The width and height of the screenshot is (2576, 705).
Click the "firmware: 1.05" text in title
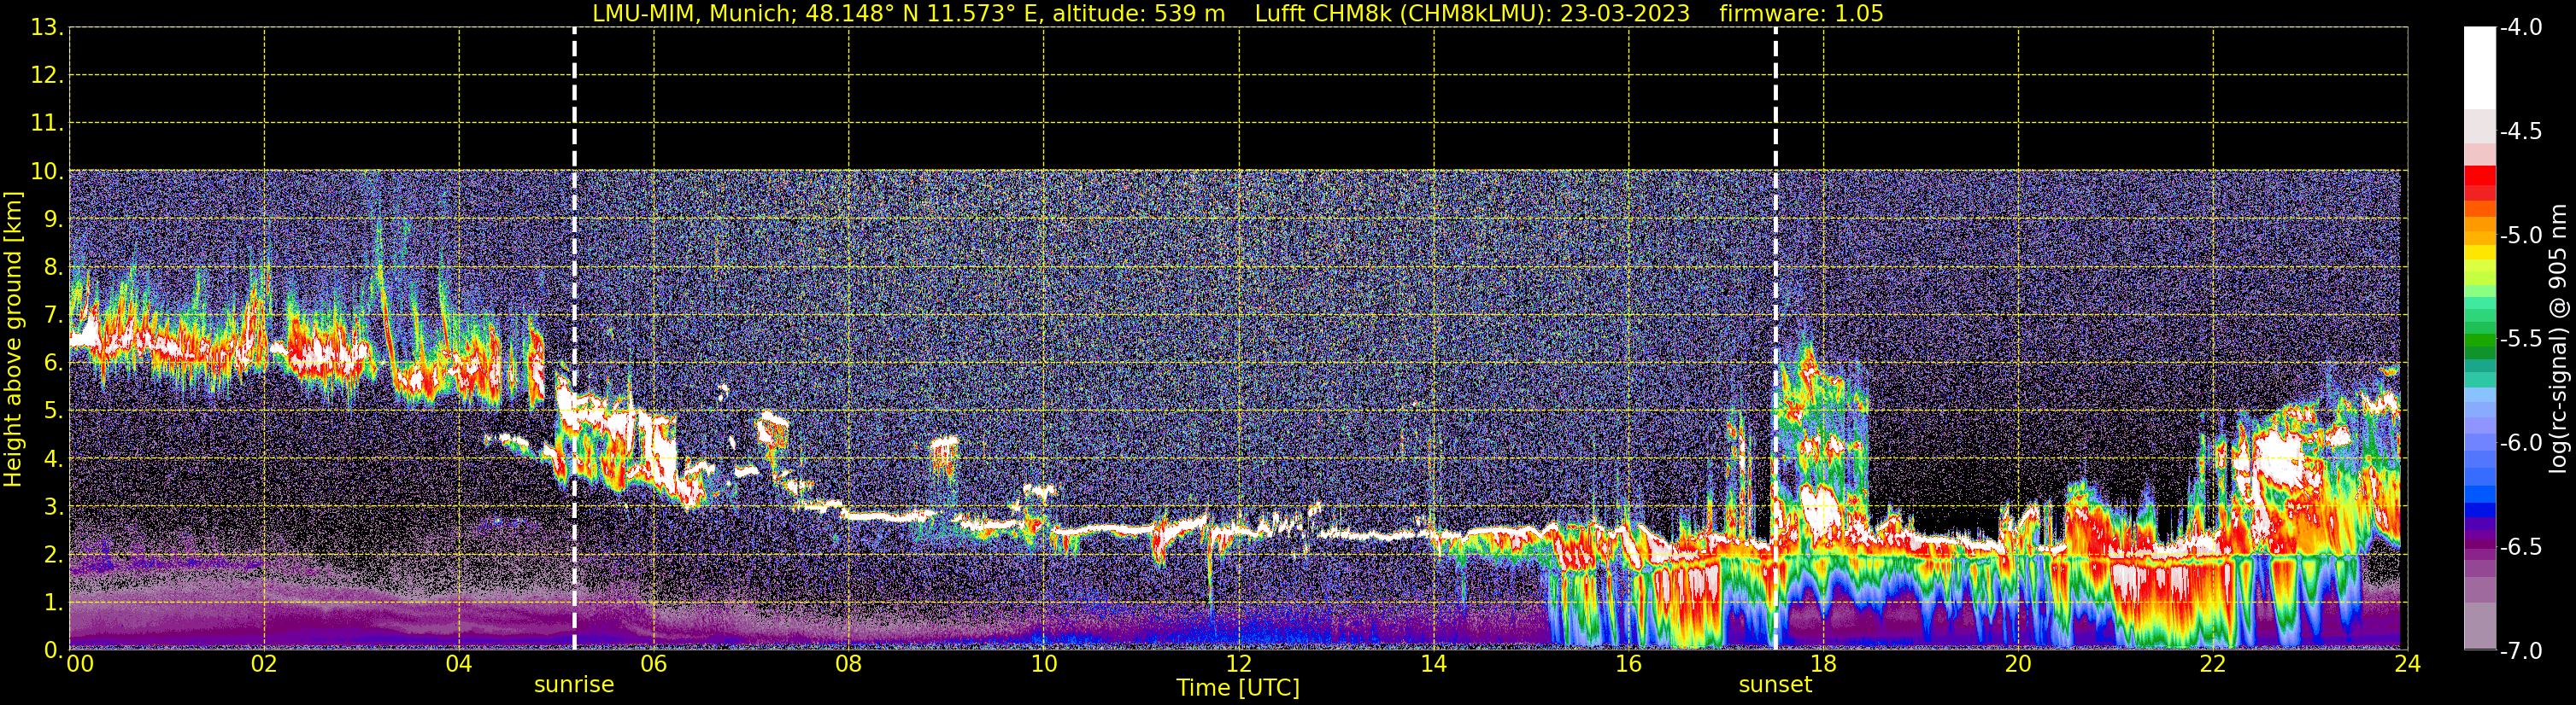click(x=1801, y=13)
